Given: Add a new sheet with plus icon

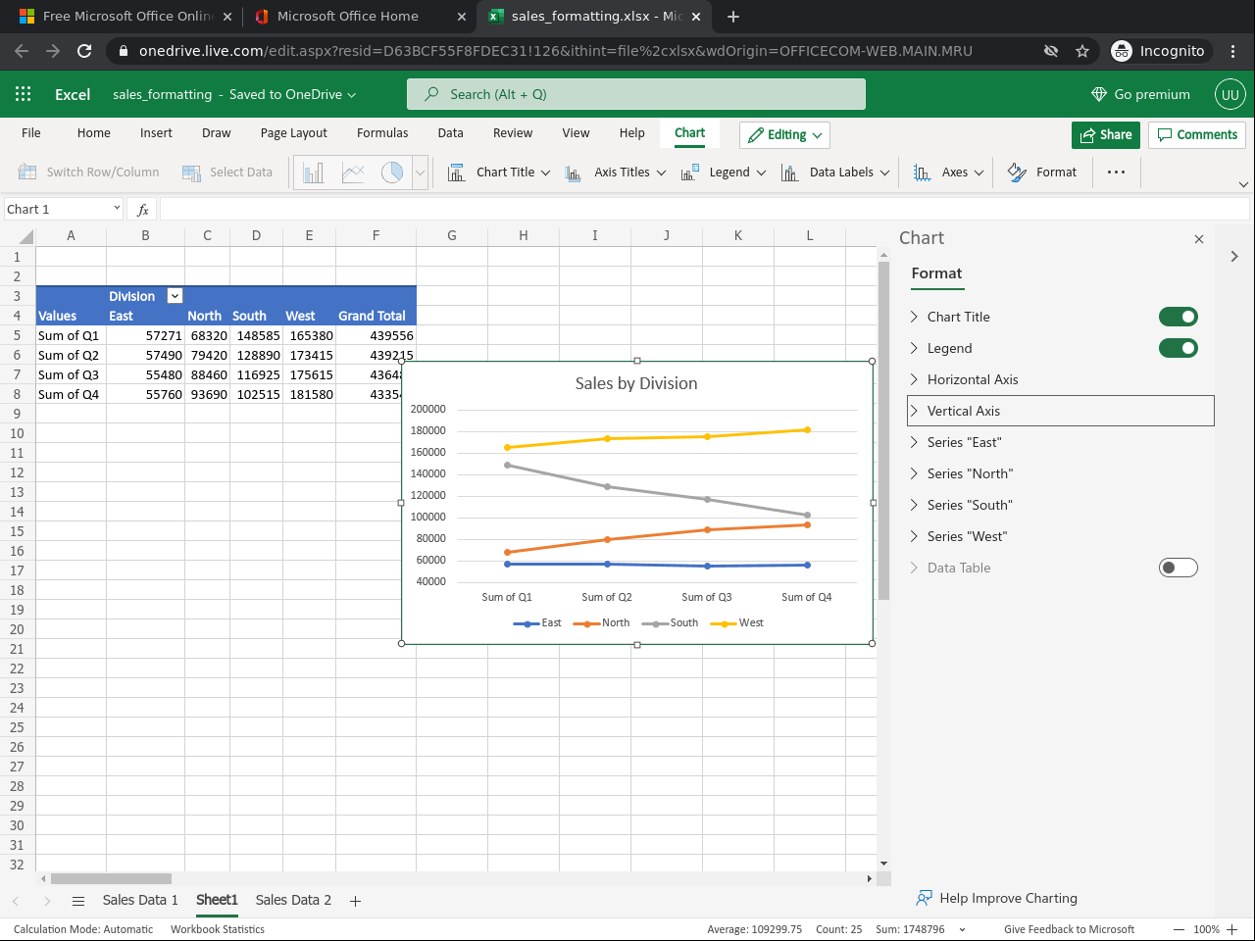Looking at the screenshot, I should 355,901.
